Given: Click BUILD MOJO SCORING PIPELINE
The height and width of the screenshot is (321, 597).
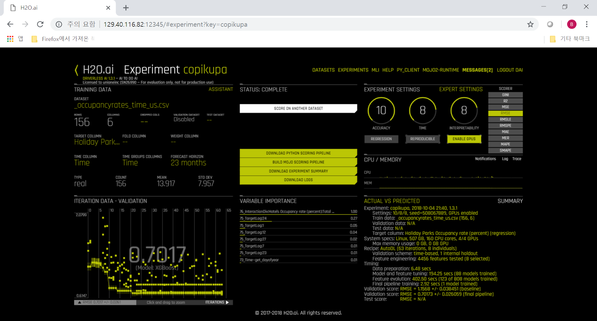Looking at the screenshot, I should (298, 162).
